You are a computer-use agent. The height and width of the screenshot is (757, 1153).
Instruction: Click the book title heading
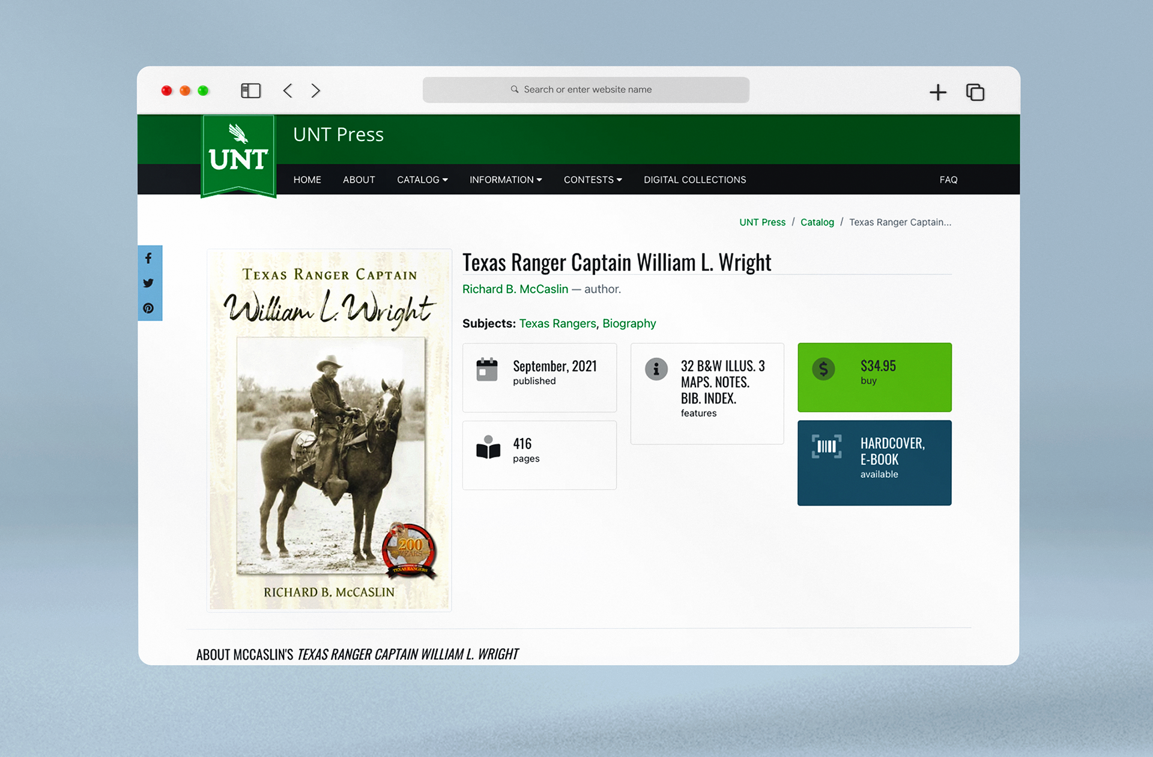[x=617, y=262]
